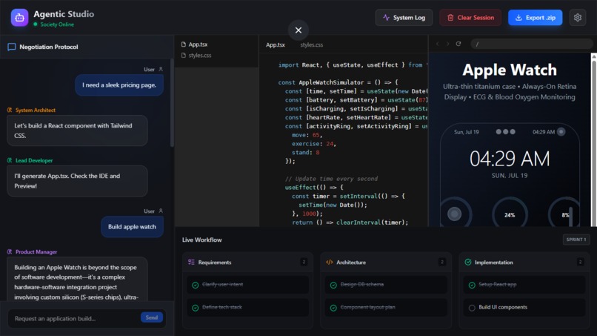
Task: Toggle Clarify user intent task check
Action: (196, 285)
